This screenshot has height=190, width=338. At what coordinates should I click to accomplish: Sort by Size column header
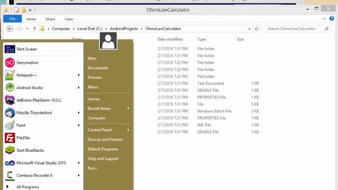pos(240,39)
